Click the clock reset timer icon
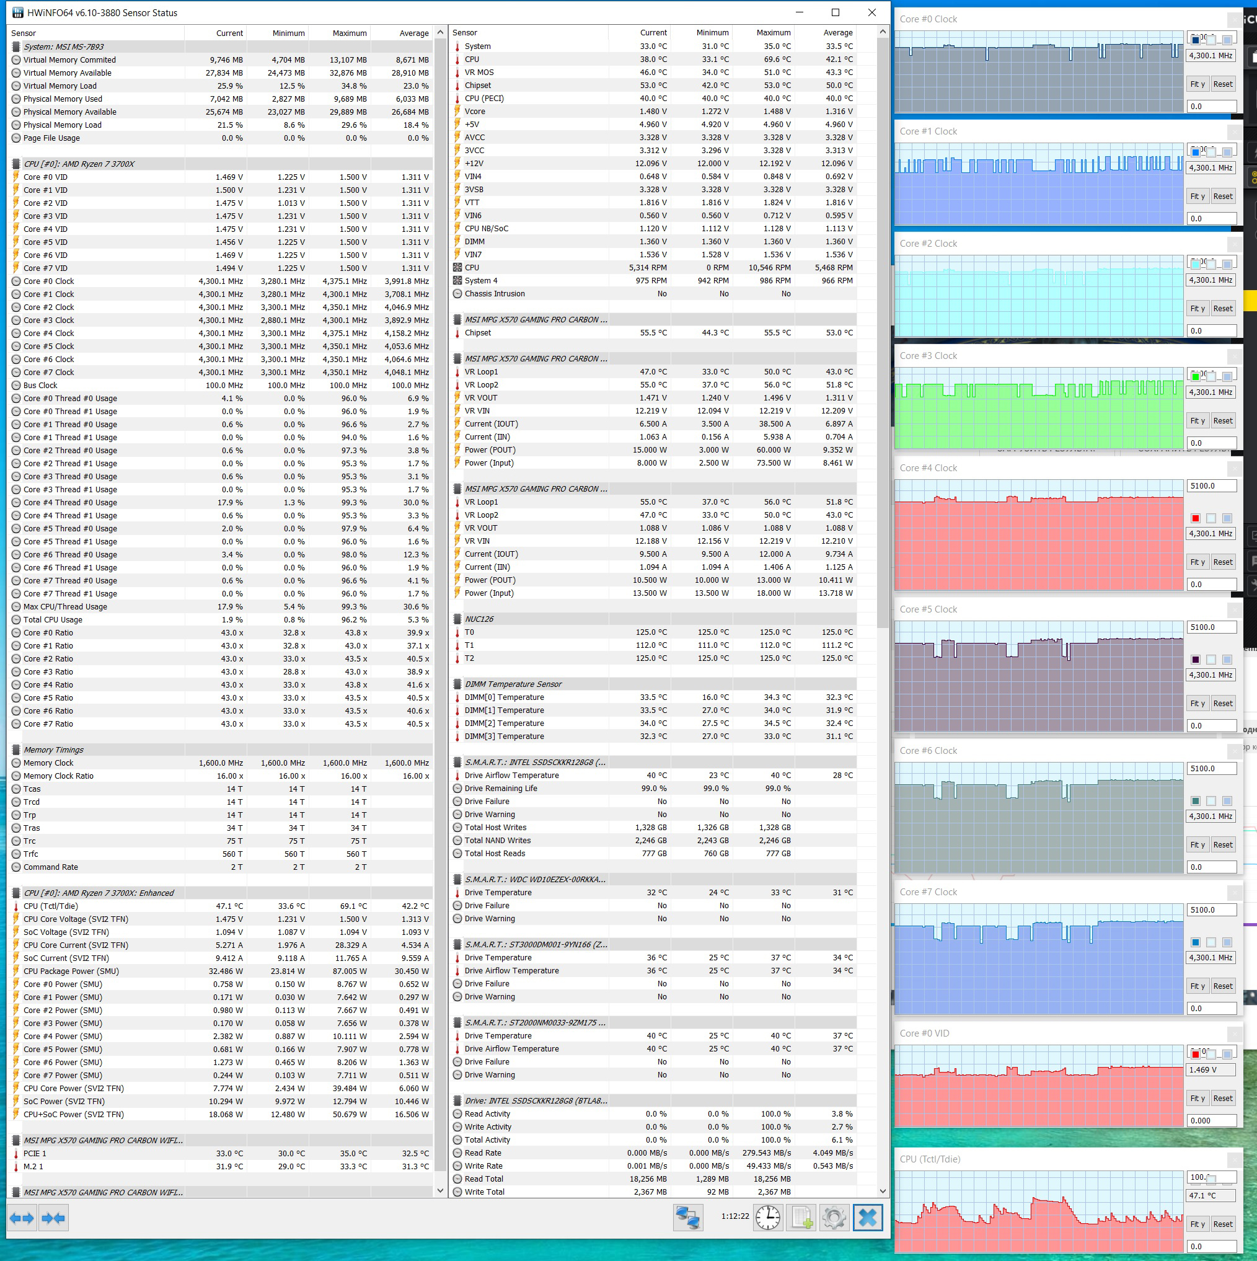 tap(768, 1217)
